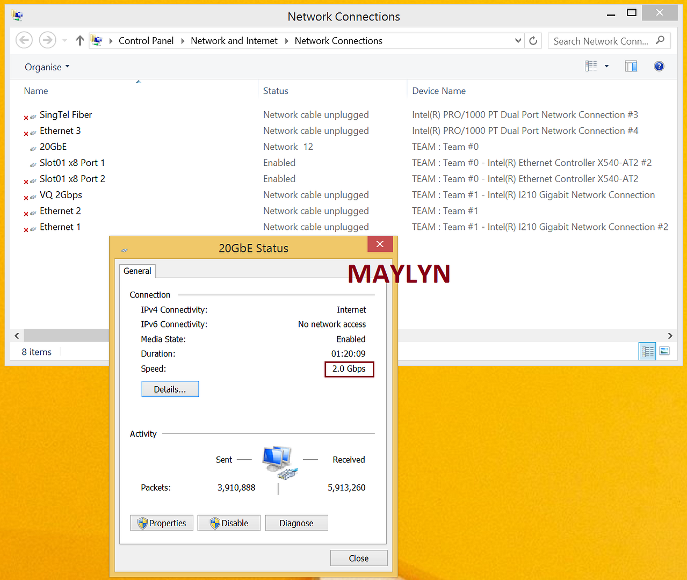Expand the breadcrumb arrow after Control Panel

pos(183,41)
